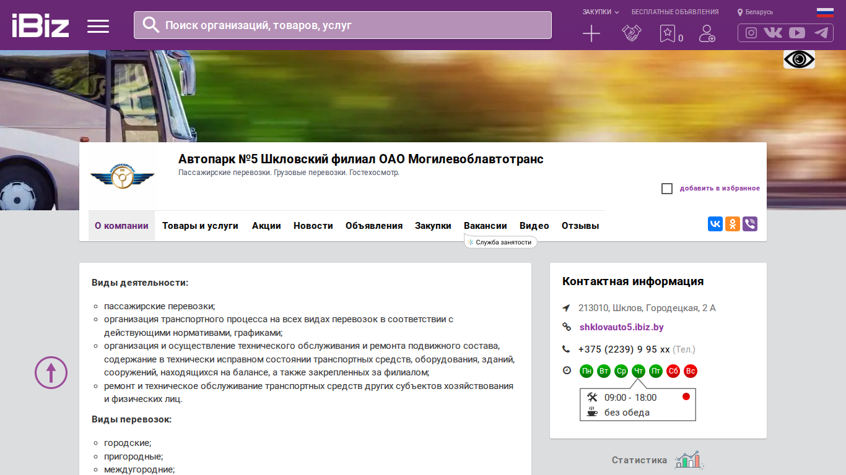
Task: Open the Статистика link
Action: (639, 460)
